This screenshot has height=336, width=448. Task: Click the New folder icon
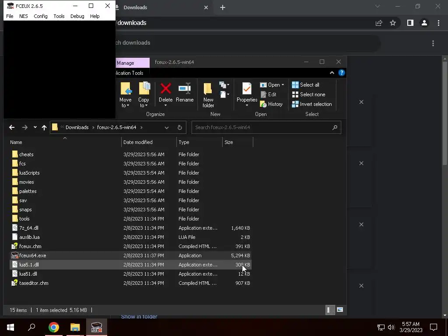click(x=208, y=88)
